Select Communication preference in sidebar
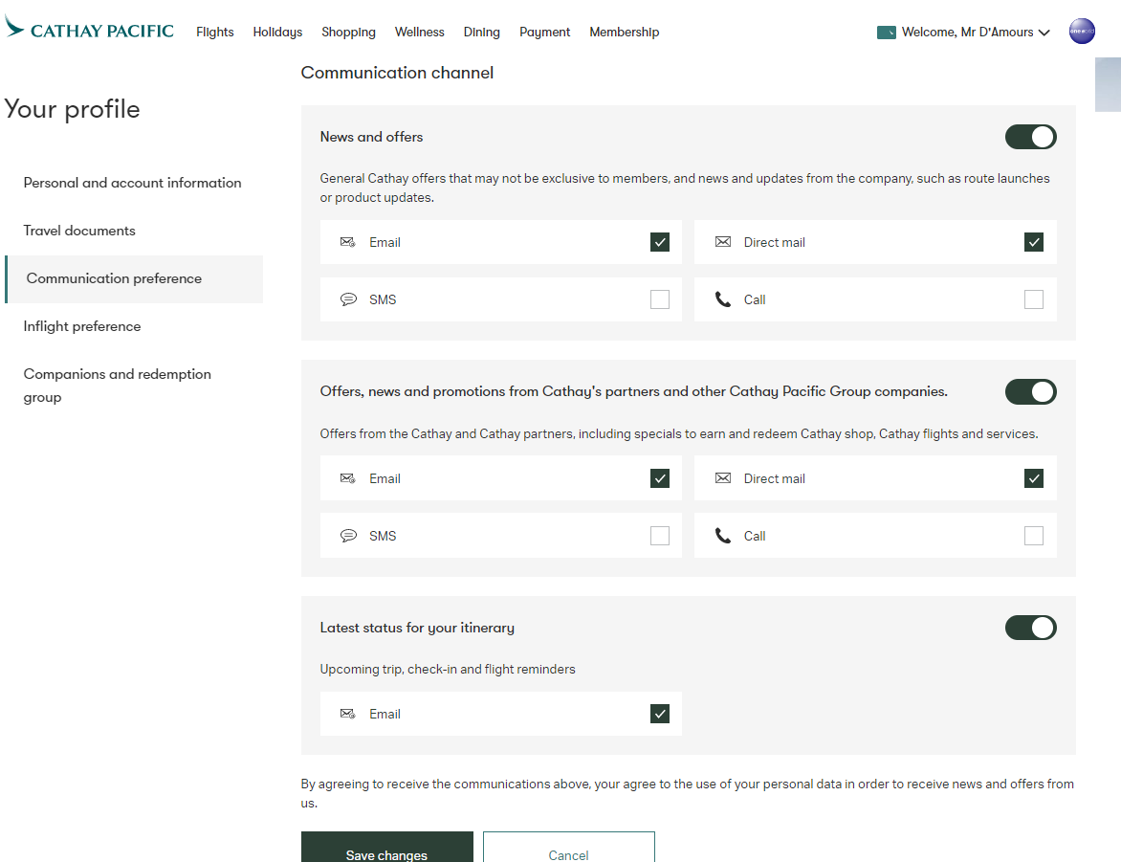The height and width of the screenshot is (862, 1121). (x=135, y=278)
